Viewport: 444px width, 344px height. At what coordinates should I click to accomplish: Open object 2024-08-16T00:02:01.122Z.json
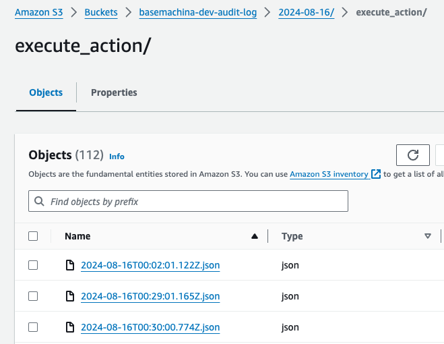150,265
